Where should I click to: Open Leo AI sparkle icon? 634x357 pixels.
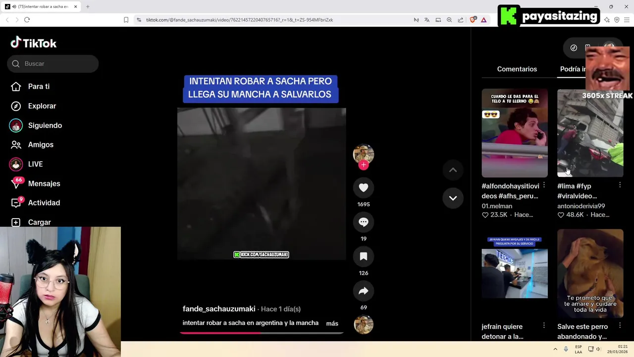[607, 20]
